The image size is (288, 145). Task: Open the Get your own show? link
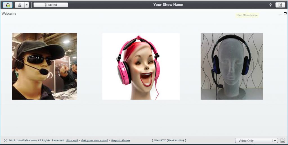tap(95, 141)
